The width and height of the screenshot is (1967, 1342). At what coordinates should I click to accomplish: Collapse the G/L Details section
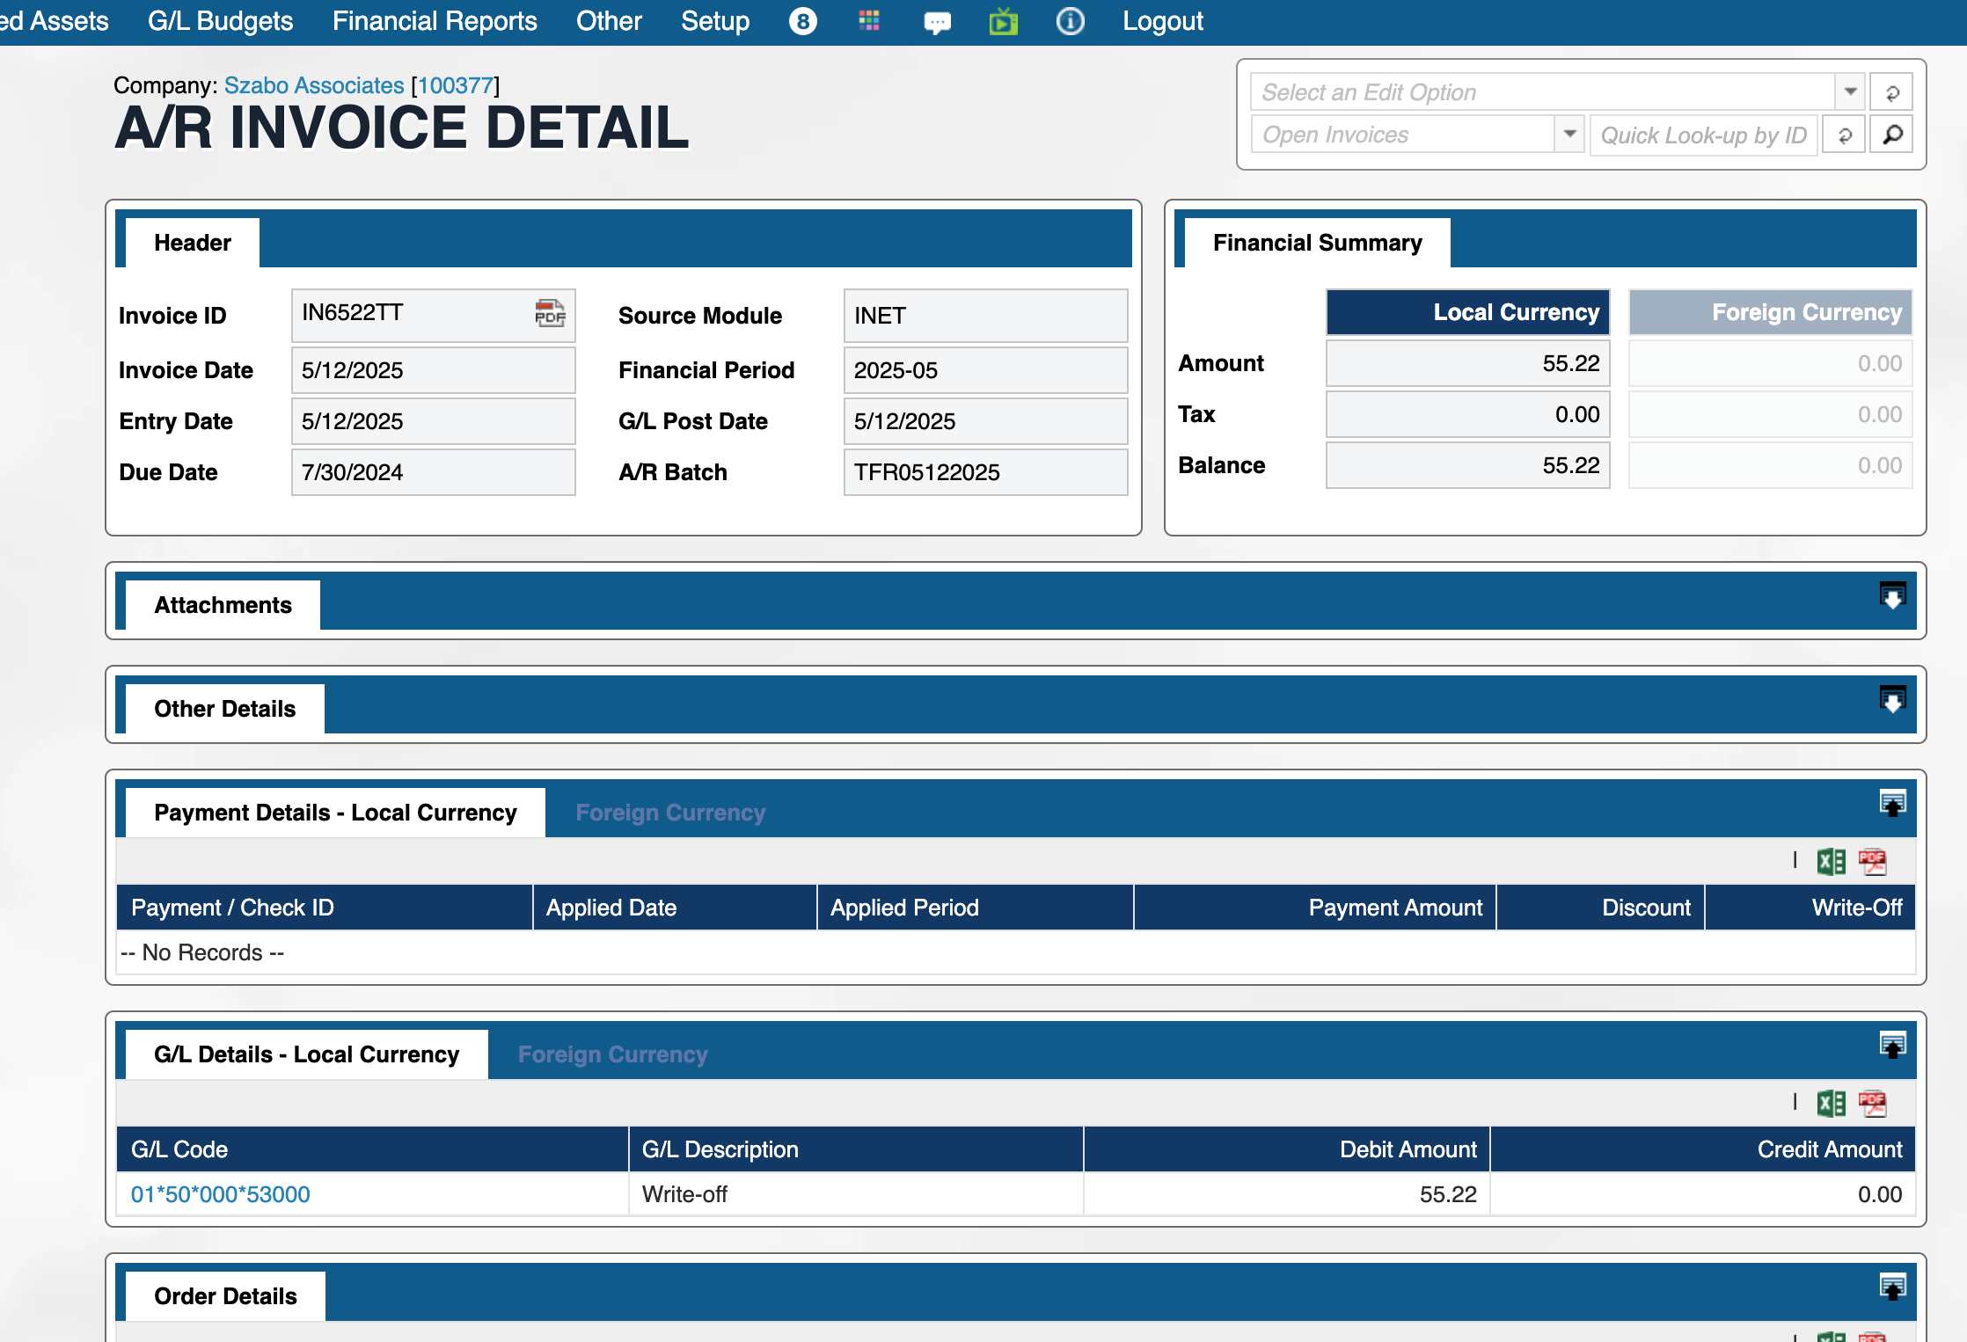coord(1892,1045)
